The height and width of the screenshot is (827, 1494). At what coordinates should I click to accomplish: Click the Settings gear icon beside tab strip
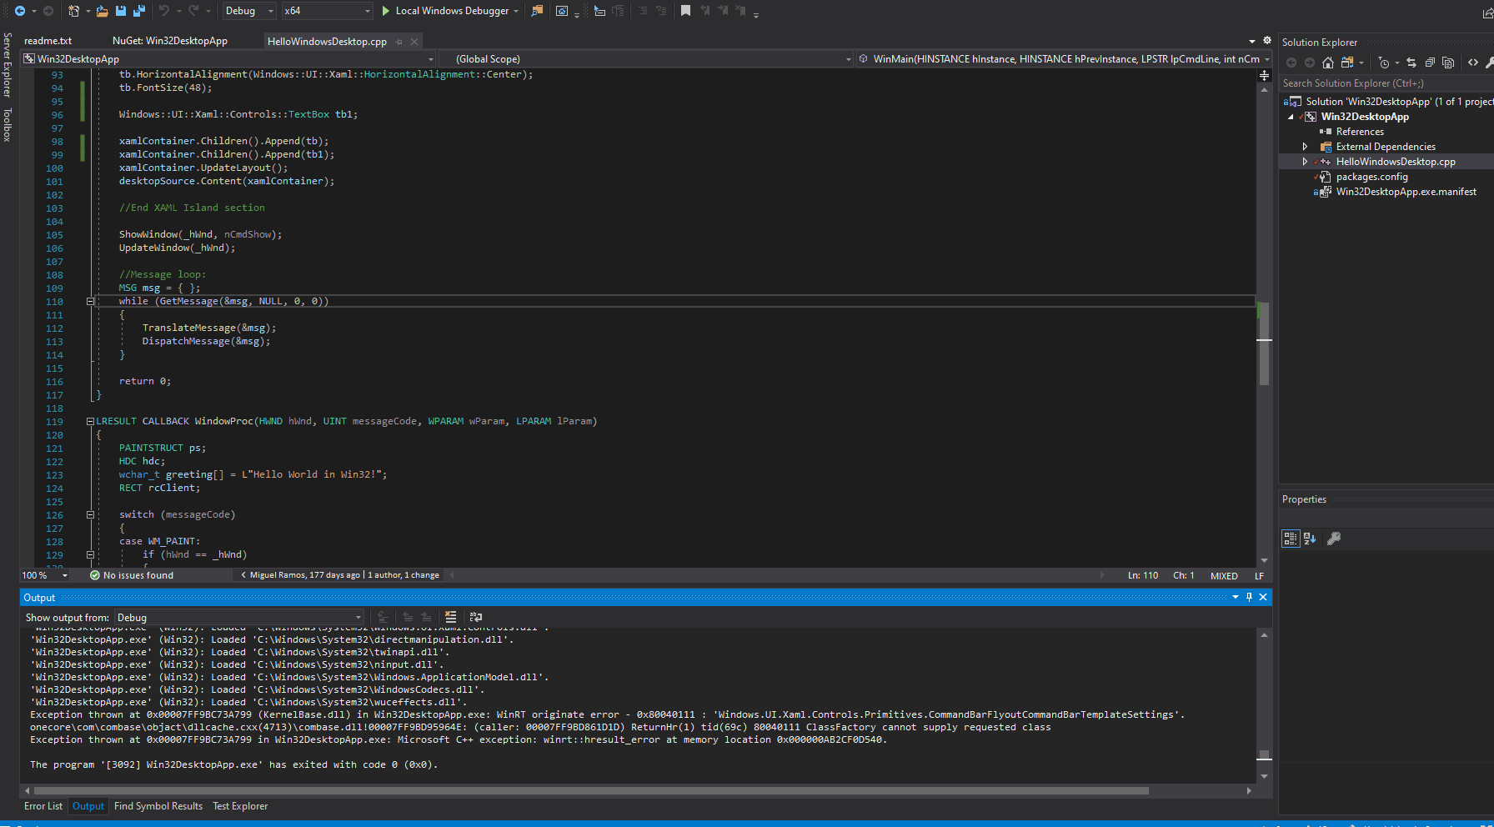[x=1267, y=40]
